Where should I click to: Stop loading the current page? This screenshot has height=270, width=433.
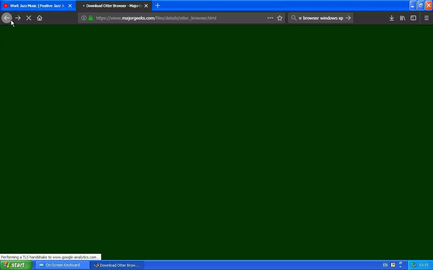[x=29, y=18]
